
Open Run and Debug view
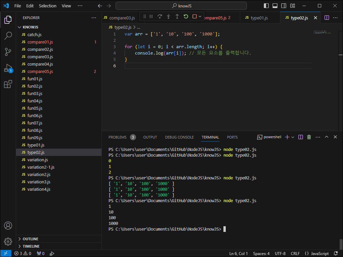coord(8,68)
